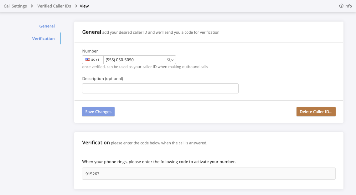This screenshot has height=195, width=356.
Task: Click Save Changes
Action: pyautogui.click(x=98, y=112)
